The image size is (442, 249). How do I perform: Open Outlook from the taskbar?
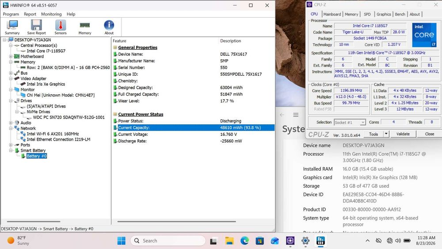point(275,241)
